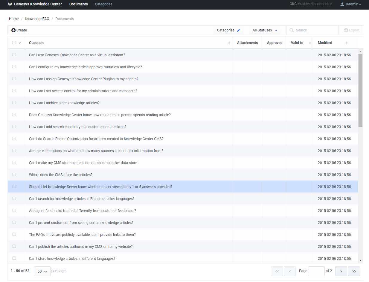Check the row about archiving older knowledge articles
Image resolution: width=369 pixels, height=282 pixels.
click(x=14, y=102)
